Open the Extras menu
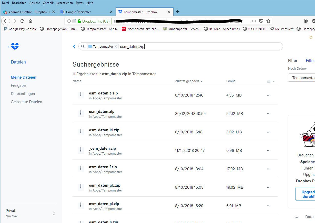The height and width of the screenshot is (223, 315). pyautogui.click(x=80, y=3)
